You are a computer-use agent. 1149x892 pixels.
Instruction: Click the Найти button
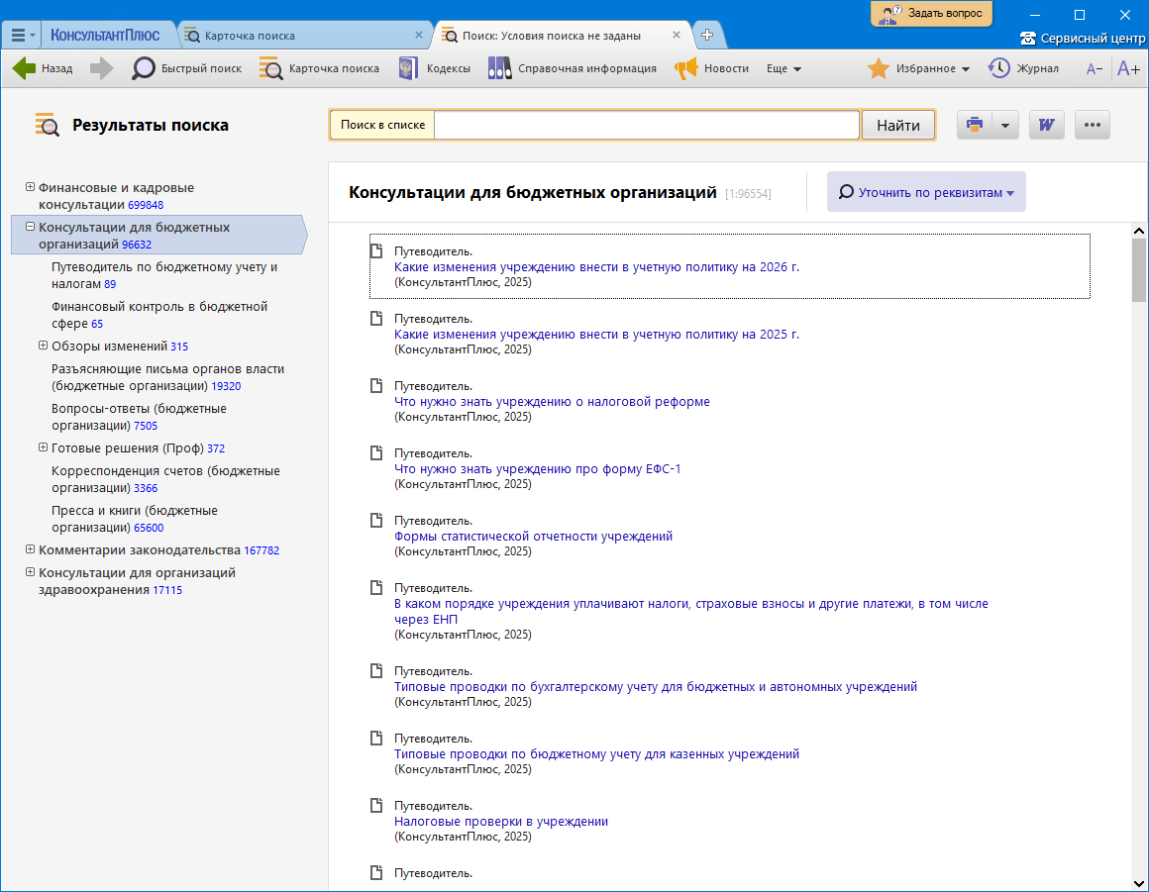[898, 125]
